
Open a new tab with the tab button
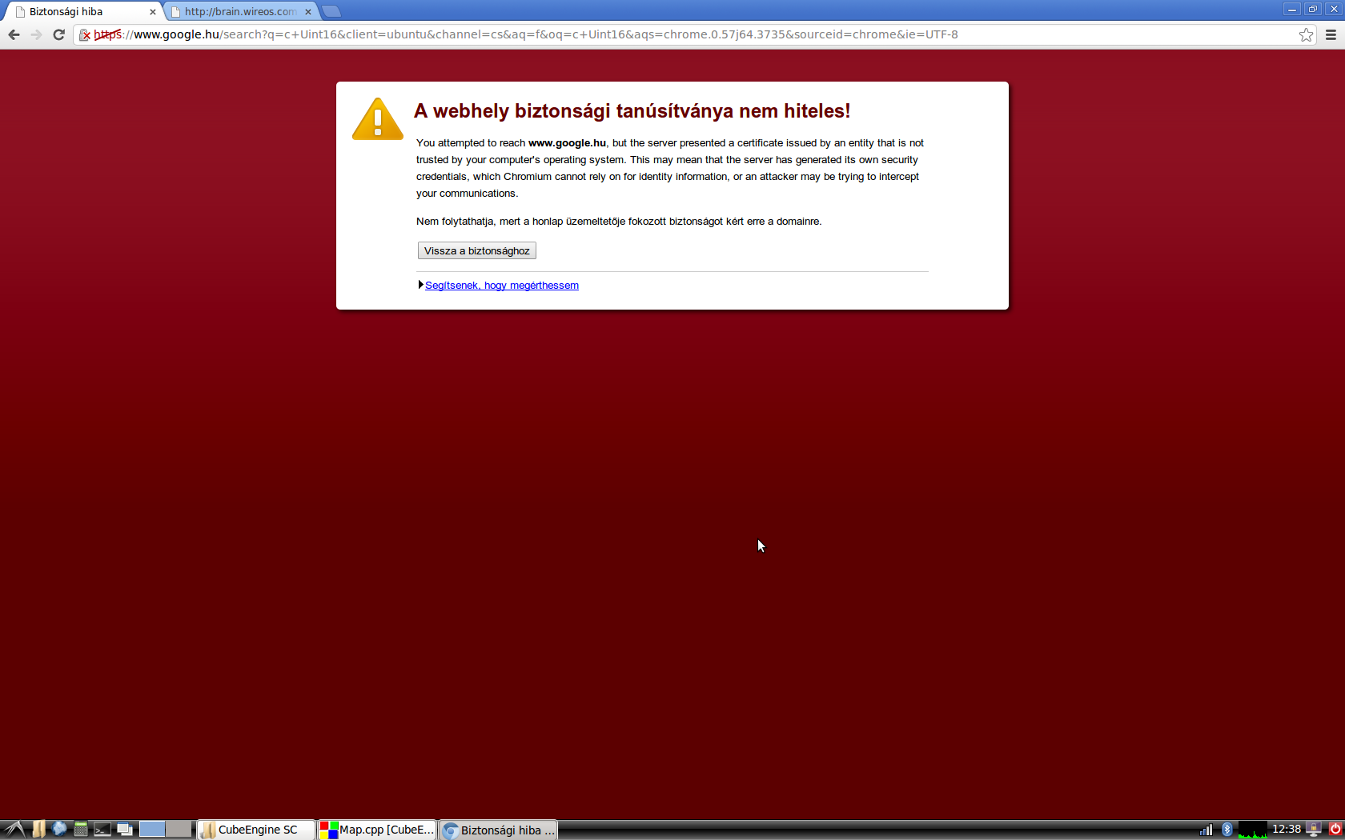coord(331,11)
